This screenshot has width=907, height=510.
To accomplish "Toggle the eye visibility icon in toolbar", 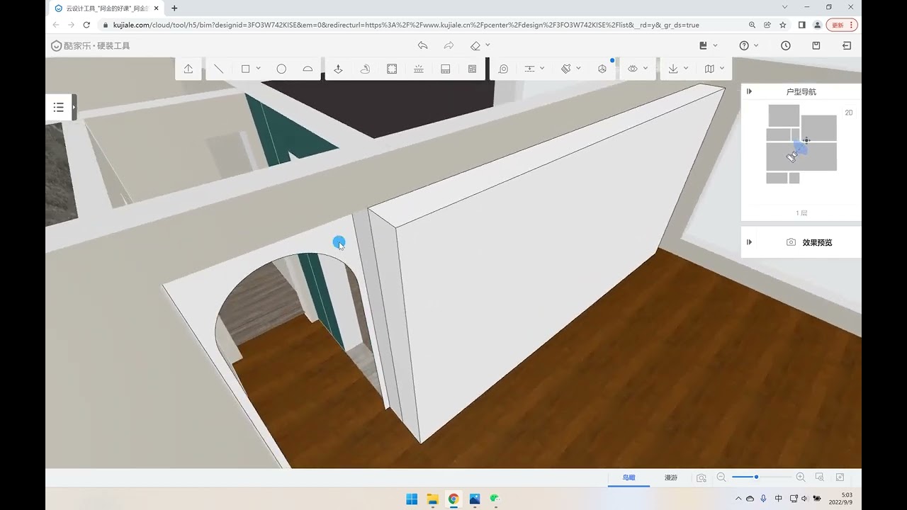I will click(633, 69).
